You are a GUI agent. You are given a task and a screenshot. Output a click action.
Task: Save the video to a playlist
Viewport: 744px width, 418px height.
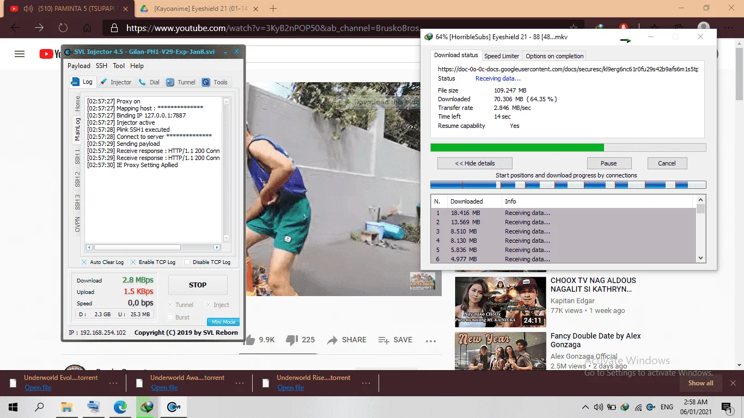pos(395,340)
